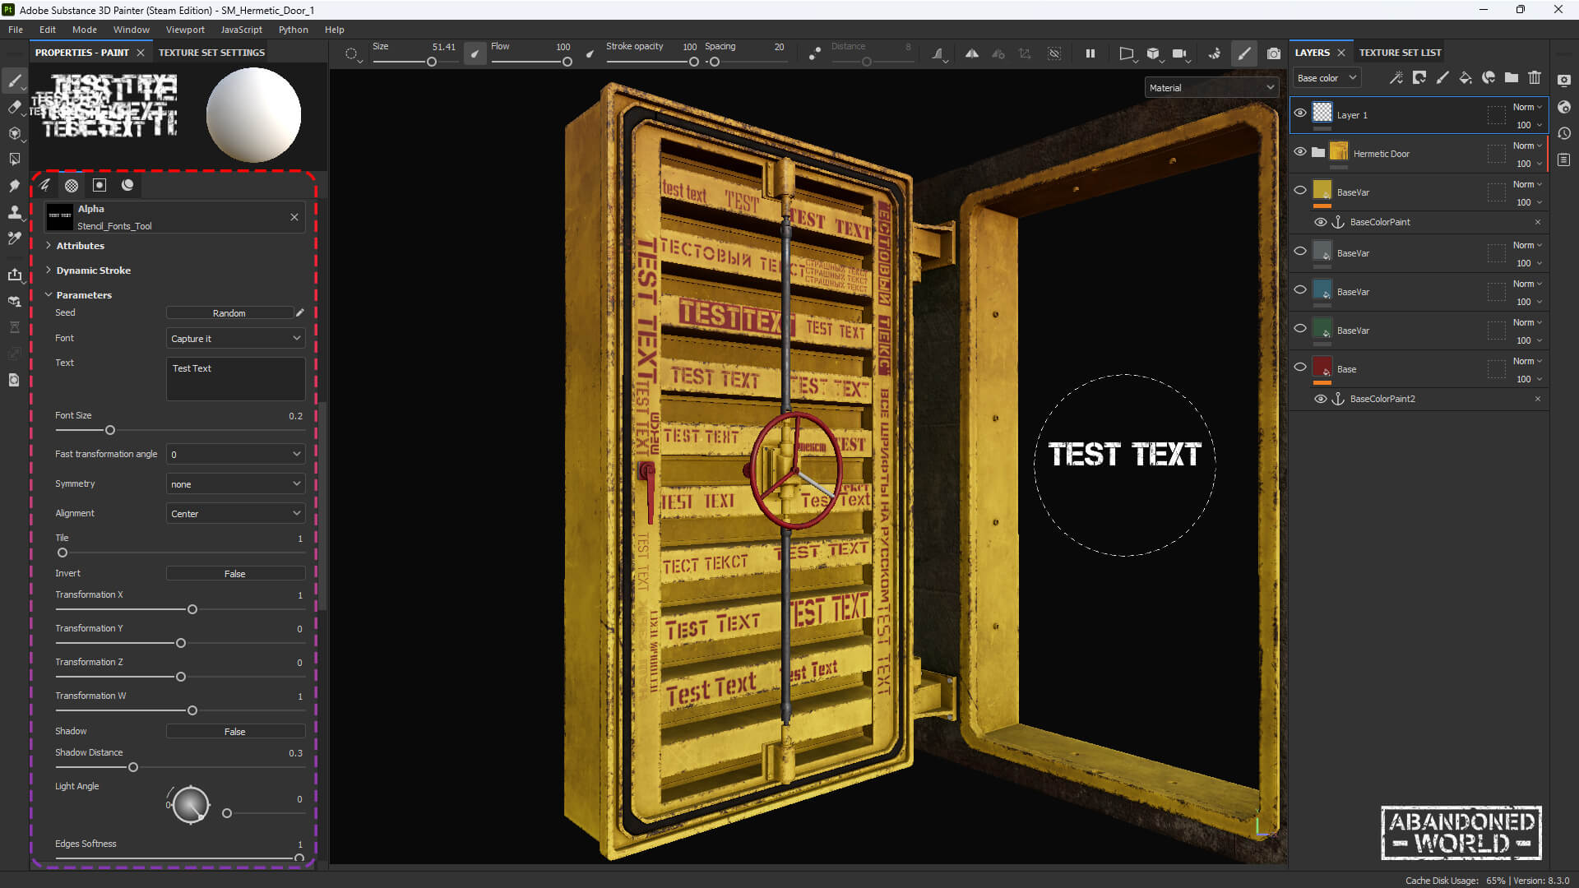Click the Send to icon below export

pyautogui.click(x=14, y=302)
